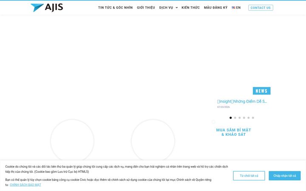Open Tin Tức & Góc Nhìn menu

pyautogui.click(x=115, y=8)
